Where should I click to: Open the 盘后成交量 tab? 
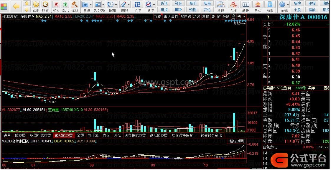[x=159, y=135]
